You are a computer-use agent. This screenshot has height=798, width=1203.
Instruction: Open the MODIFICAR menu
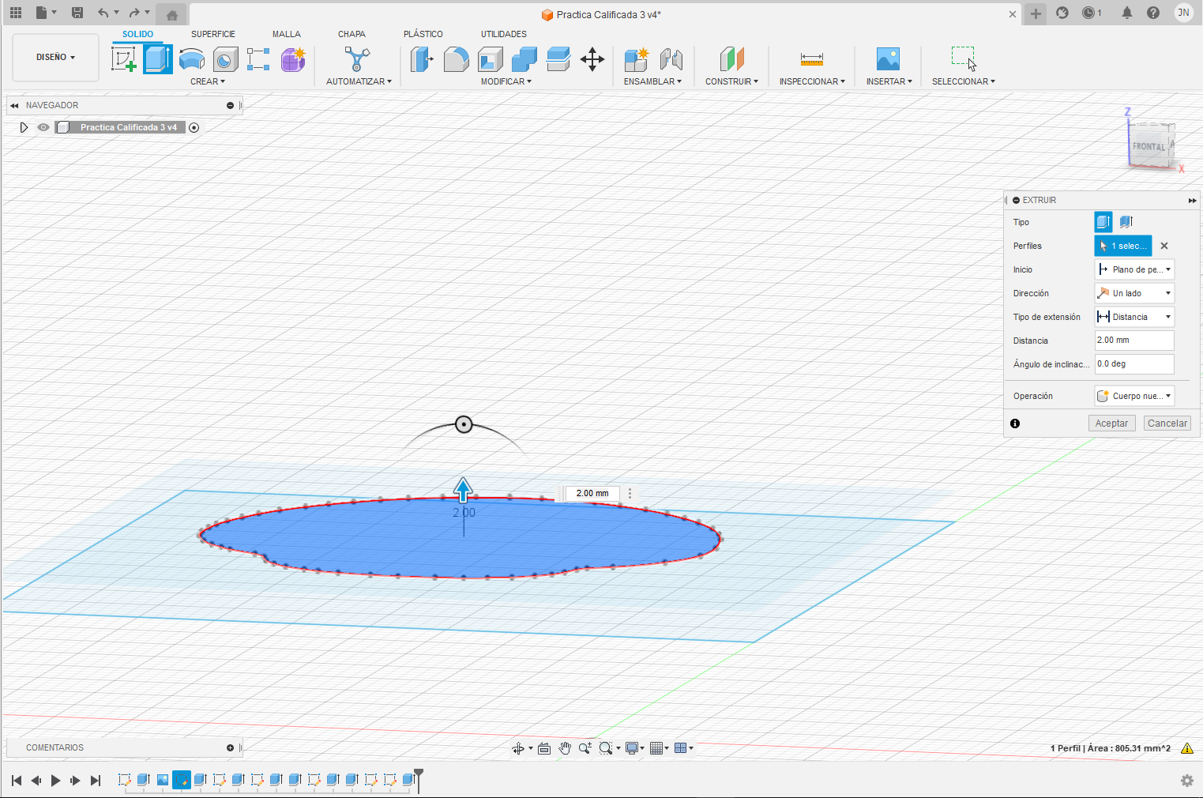pyautogui.click(x=506, y=81)
